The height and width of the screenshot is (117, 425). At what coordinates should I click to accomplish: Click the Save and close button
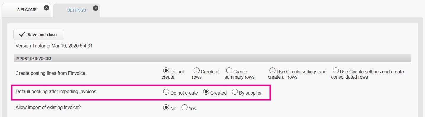coord(39,34)
